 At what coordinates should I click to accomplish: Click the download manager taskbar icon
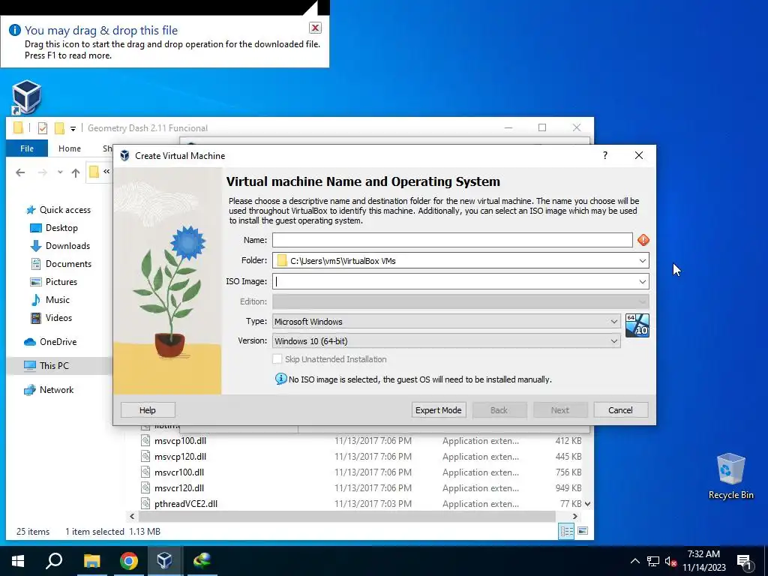click(201, 561)
